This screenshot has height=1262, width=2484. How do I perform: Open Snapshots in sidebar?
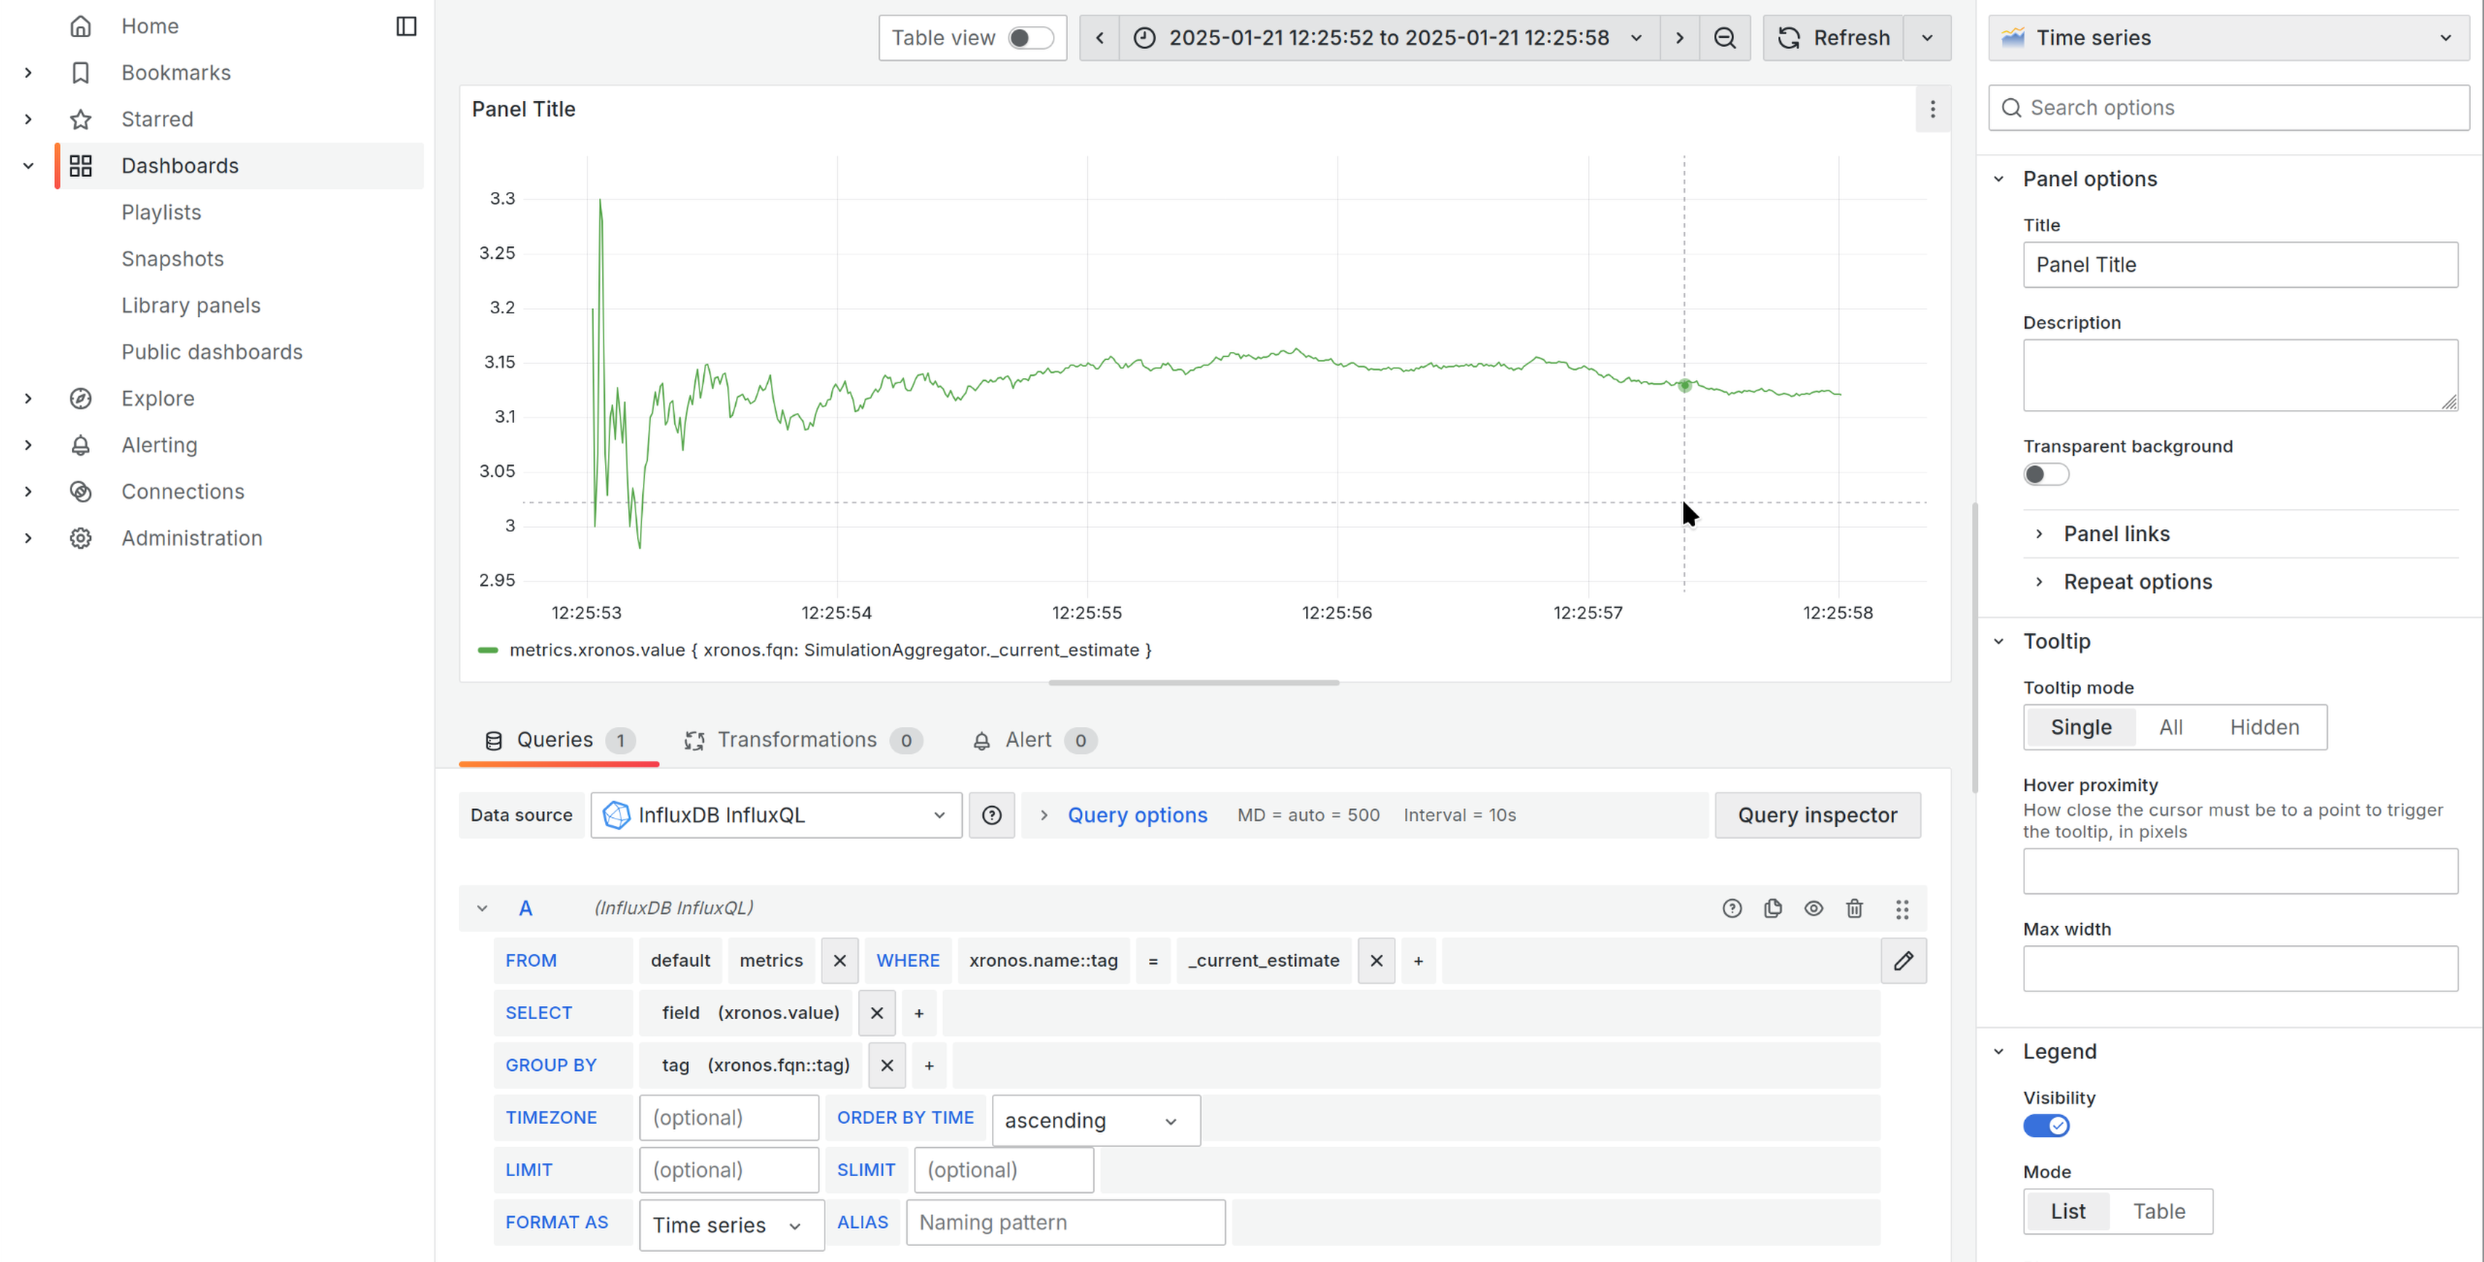pos(172,258)
